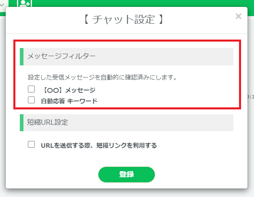Check the 短縮リンクを利用する checkbox

pyautogui.click(x=31, y=144)
